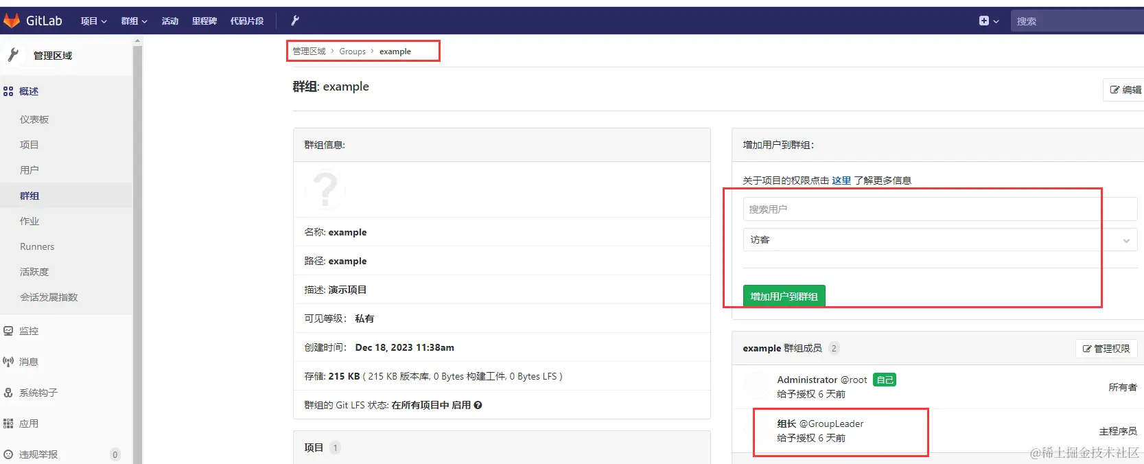Click the 创建时间 Dec 18, 2023 11:38am value
Viewport: 1144px width, 464px height.
click(405, 347)
